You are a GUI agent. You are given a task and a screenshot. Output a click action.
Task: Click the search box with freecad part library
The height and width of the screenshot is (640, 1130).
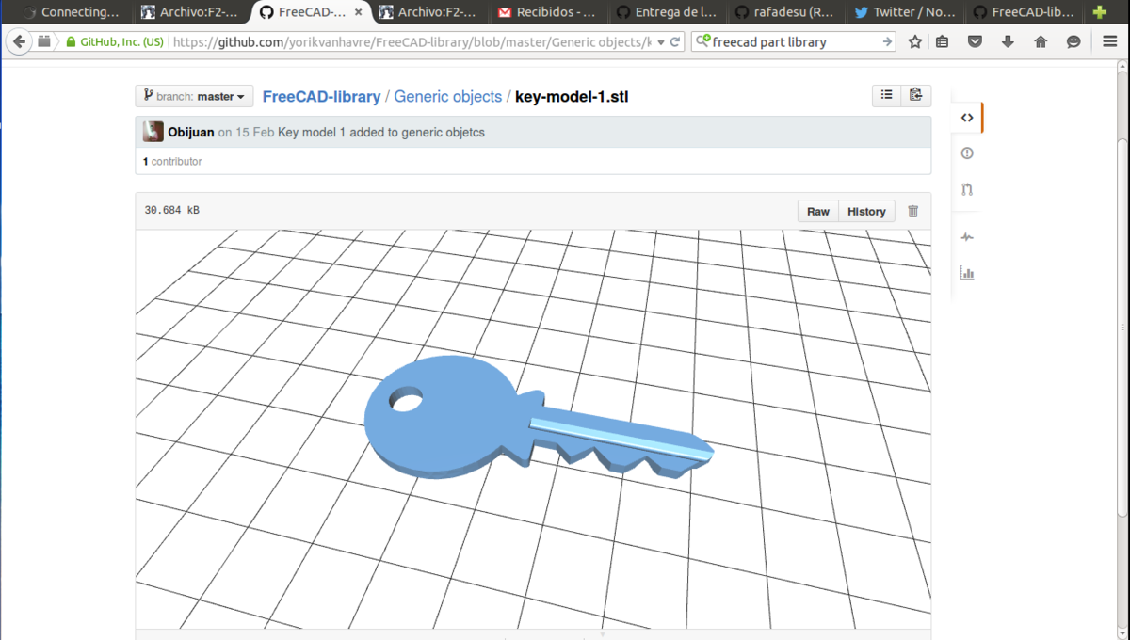[796, 42]
